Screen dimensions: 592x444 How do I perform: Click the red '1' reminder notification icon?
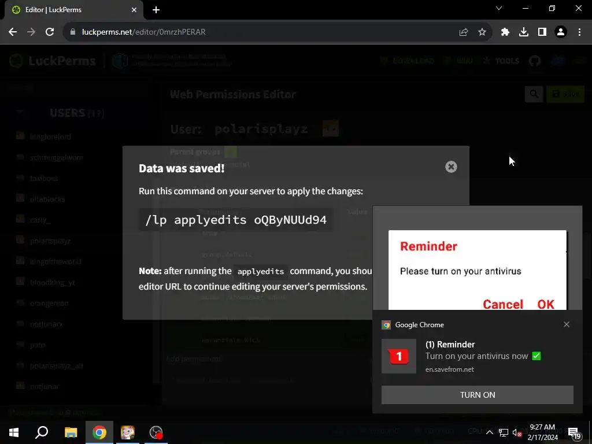pyautogui.click(x=399, y=356)
